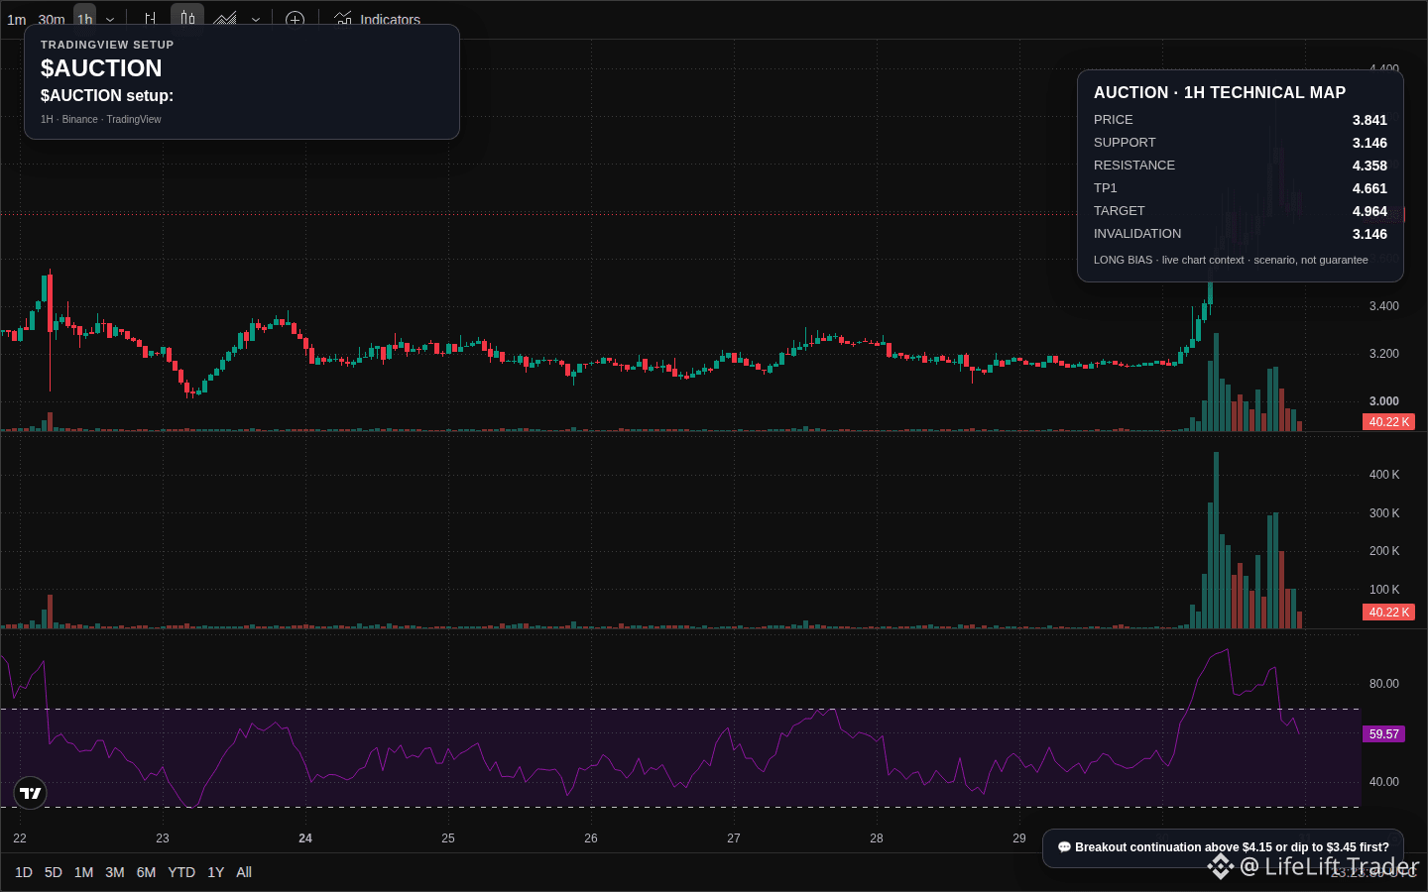Click the AUCTION 1H TECHNICAL MAP title
Viewport: 1428px width, 892px height.
[1220, 93]
